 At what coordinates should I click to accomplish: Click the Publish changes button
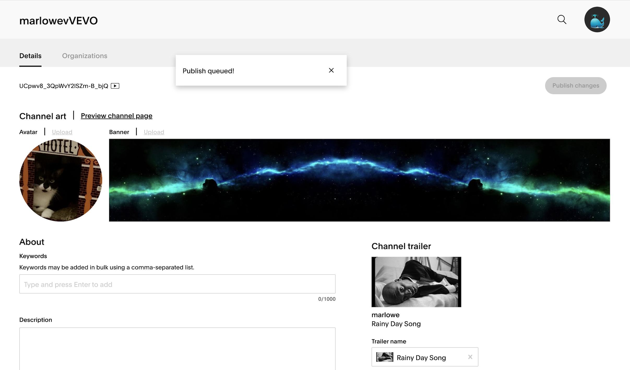tap(575, 85)
